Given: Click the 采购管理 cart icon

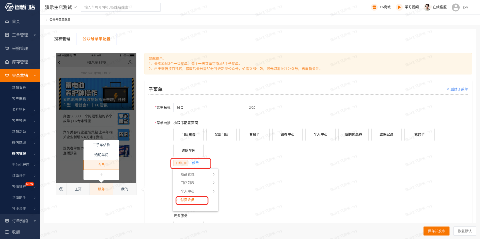Looking at the screenshot, I should 7,48.
